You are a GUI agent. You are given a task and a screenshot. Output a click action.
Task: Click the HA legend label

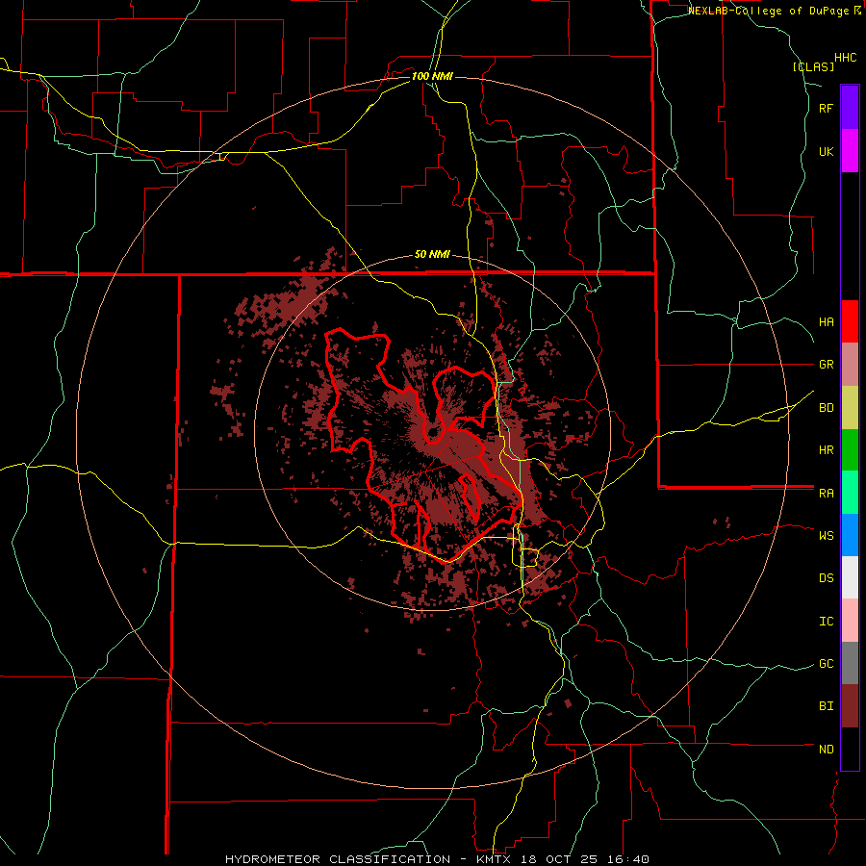point(826,321)
